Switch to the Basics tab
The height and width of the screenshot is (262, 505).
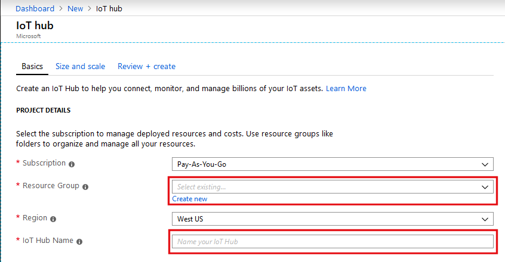coord(32,67)
